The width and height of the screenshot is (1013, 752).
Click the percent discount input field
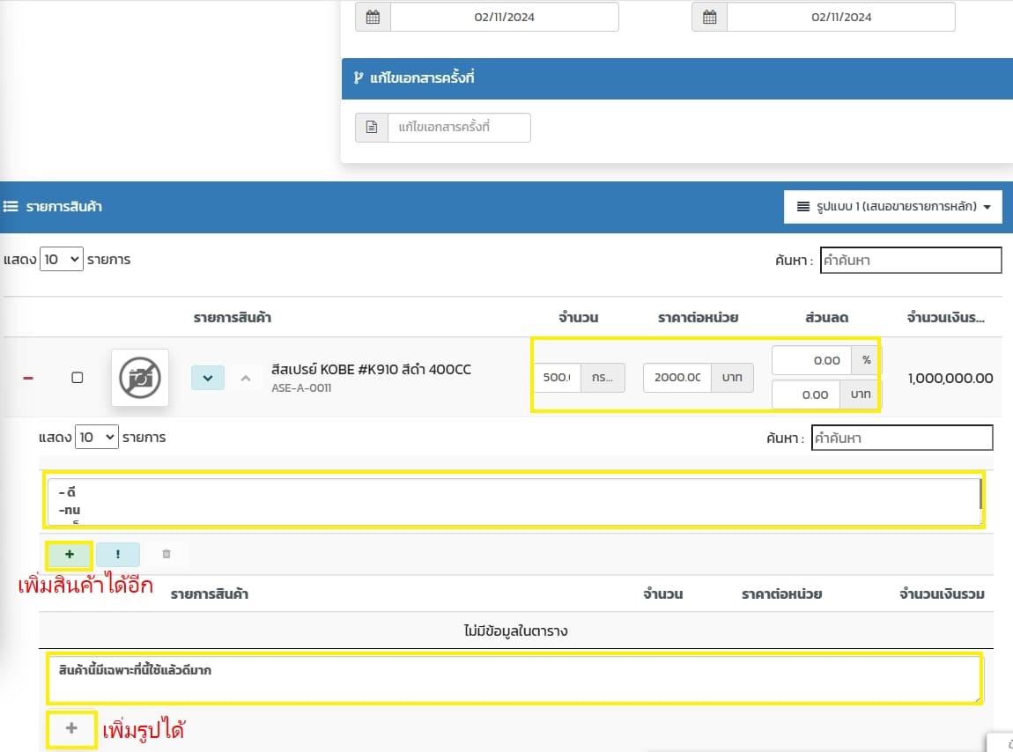pyautogui.click(x=811, y=360)
